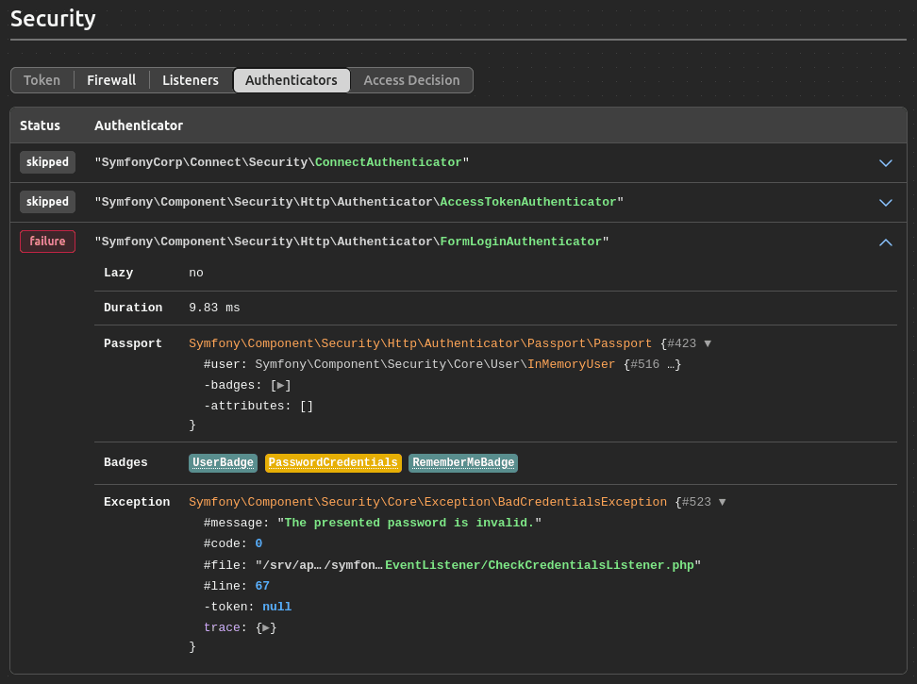Click the Authenticators tab
This screenshot has height=684, width=917.
292,80
